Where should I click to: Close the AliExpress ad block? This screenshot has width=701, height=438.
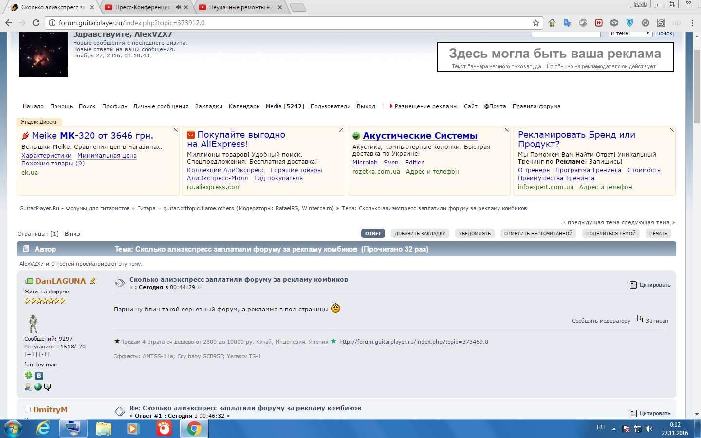point(341,130)
